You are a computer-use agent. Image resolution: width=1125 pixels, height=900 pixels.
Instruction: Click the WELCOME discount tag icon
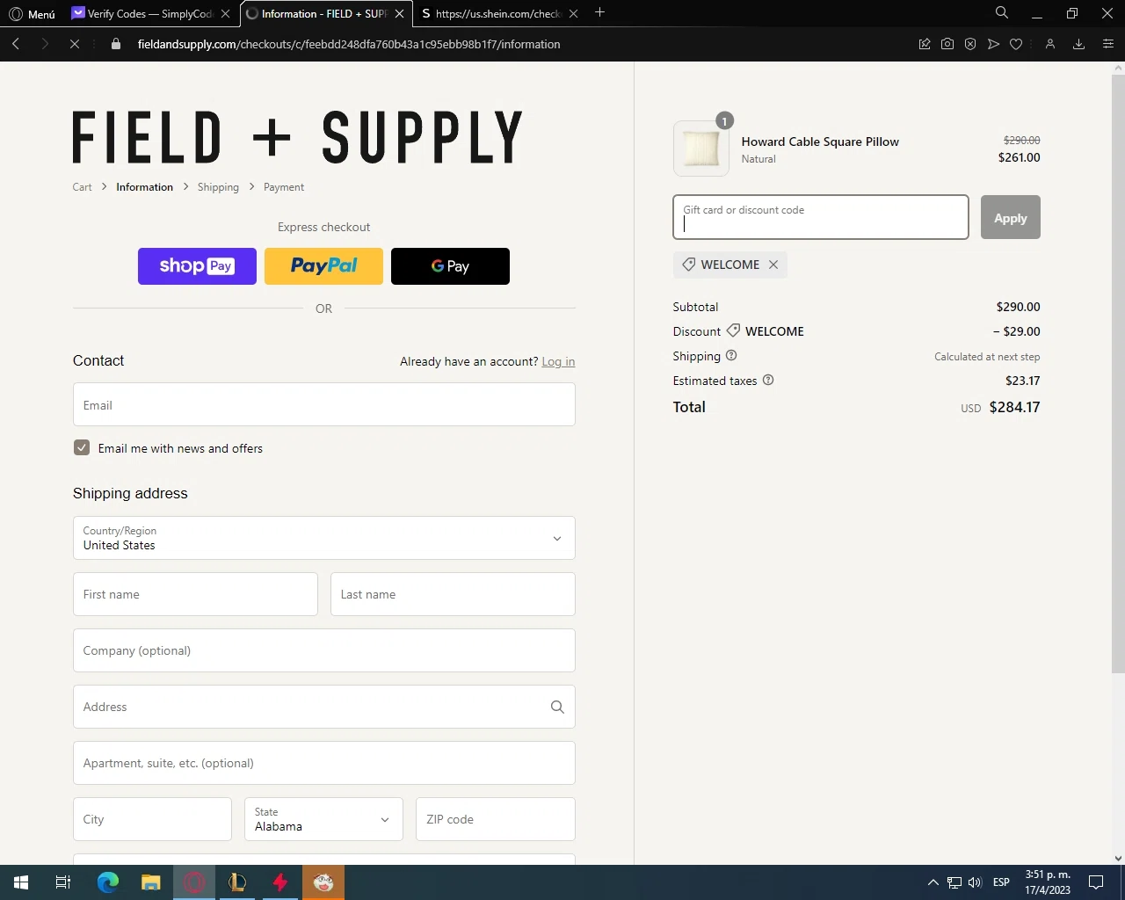(x=689, y=265)
